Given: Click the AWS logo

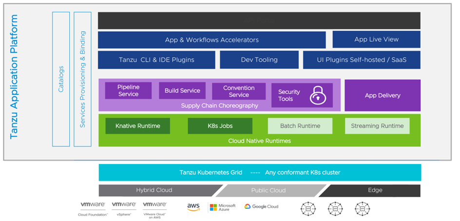Looking at the screenshot, I should tap(193, 207).
